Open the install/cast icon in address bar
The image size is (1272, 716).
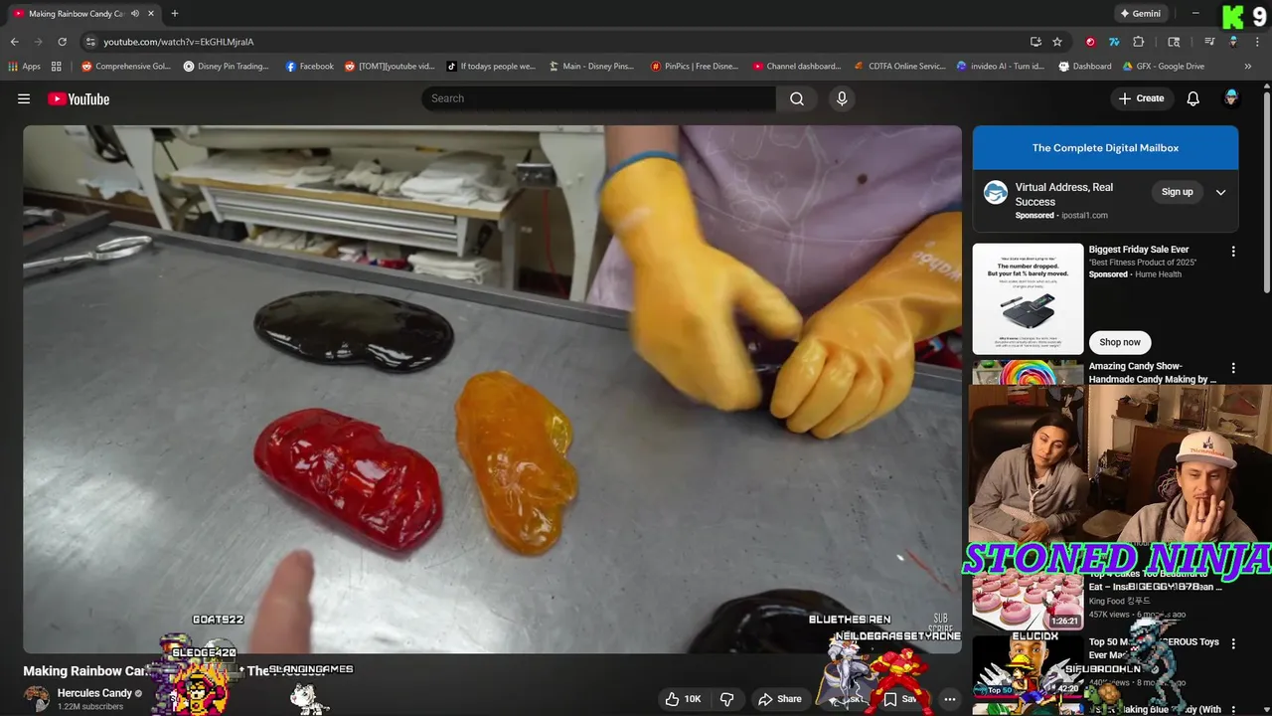pos(1035,42)
